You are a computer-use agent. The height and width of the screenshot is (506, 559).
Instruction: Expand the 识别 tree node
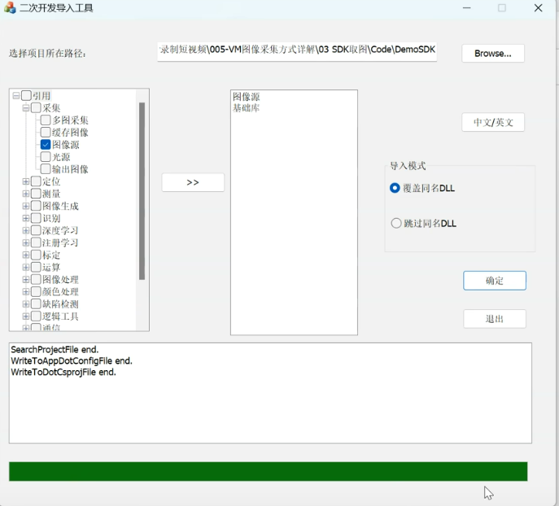pyautogui.click(x=26, y=218)
